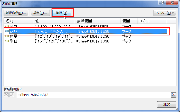Click the help question mark button
The image size is (180, 112).
pos(162,3)
